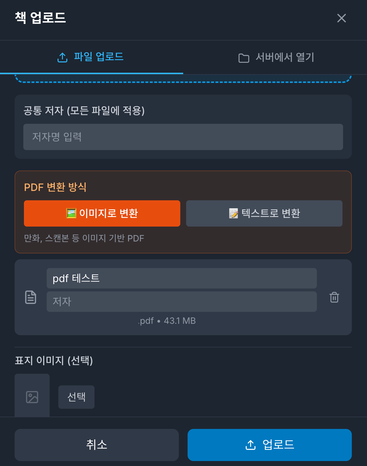Click the picture emoji on 이미지로 변환
The width and height of the screenshot is (367, 466).
tap(71, 213)
